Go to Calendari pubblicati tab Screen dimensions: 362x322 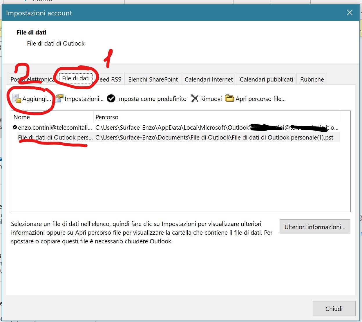266,79
